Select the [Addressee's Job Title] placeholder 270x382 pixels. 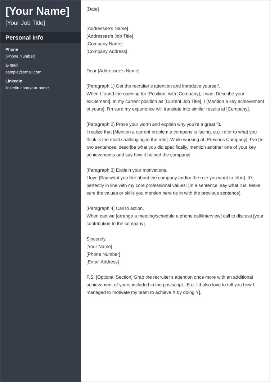pos(110,36)
